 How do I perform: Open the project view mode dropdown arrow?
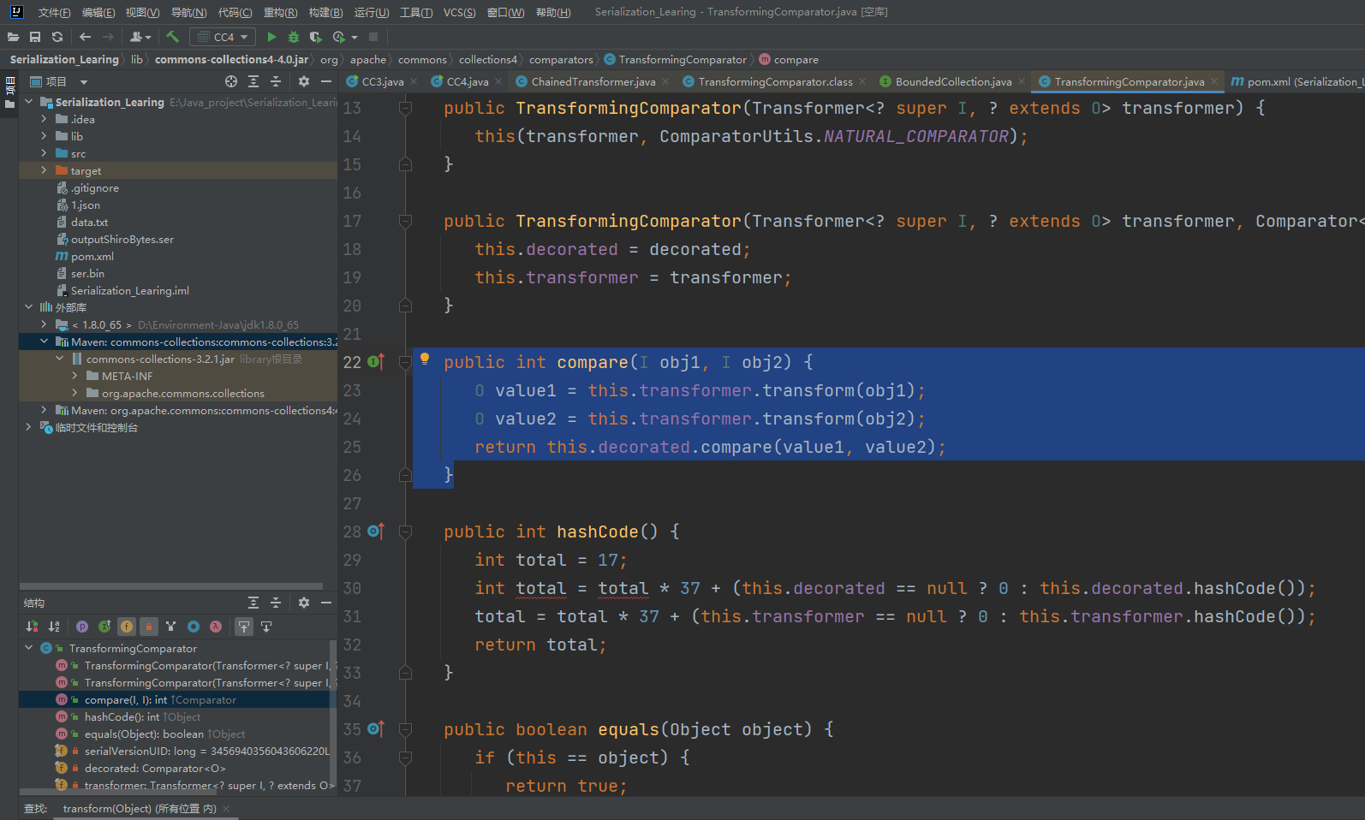(84, 82)
